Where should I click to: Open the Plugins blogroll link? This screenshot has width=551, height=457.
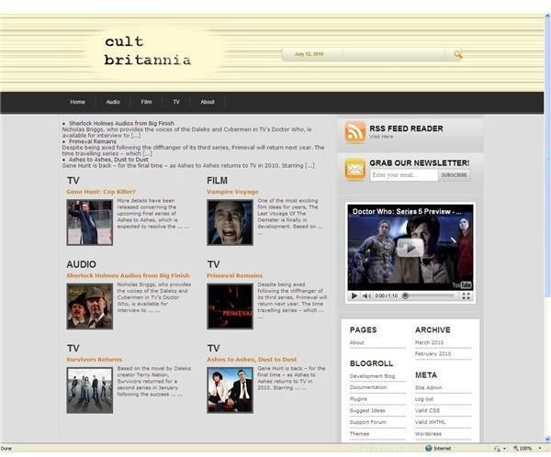pyautogui.click(x=358, y=399)
